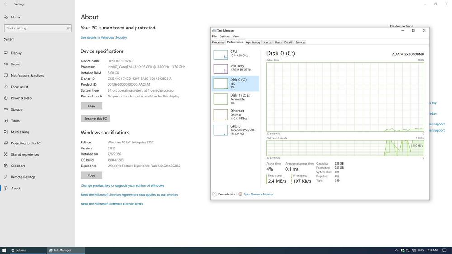The height and width of the screenshot is (254, 452).
Task: Click the search magnifier in Find a setting
Action: 68,28
